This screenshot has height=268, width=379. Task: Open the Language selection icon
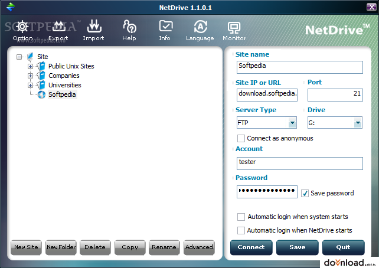[x=200, y=27]
